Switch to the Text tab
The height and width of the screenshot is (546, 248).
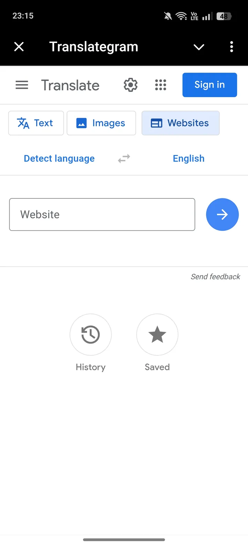pos(36,123)
